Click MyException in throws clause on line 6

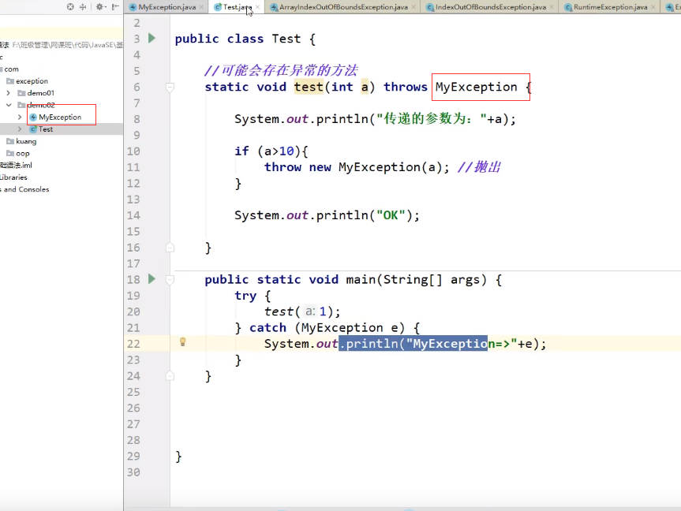(x=476, y=87)
